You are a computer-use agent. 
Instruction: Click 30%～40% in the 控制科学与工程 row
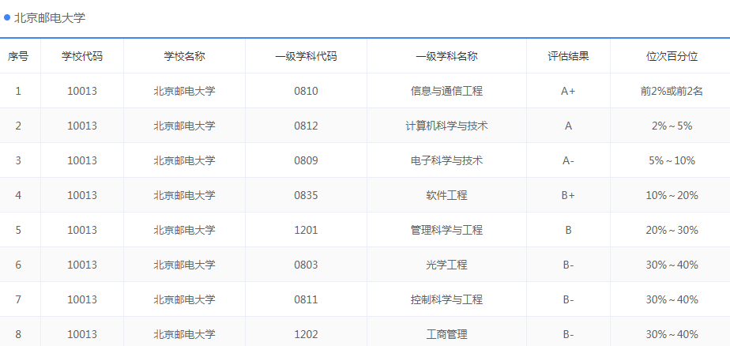tap(672, 299)
